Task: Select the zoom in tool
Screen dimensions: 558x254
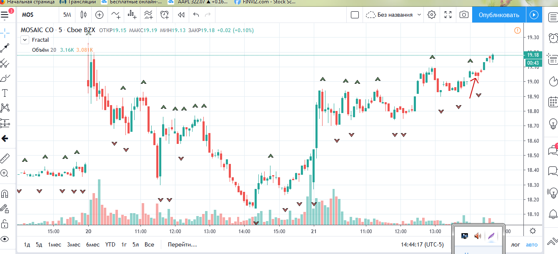Action: pos(5,173)
